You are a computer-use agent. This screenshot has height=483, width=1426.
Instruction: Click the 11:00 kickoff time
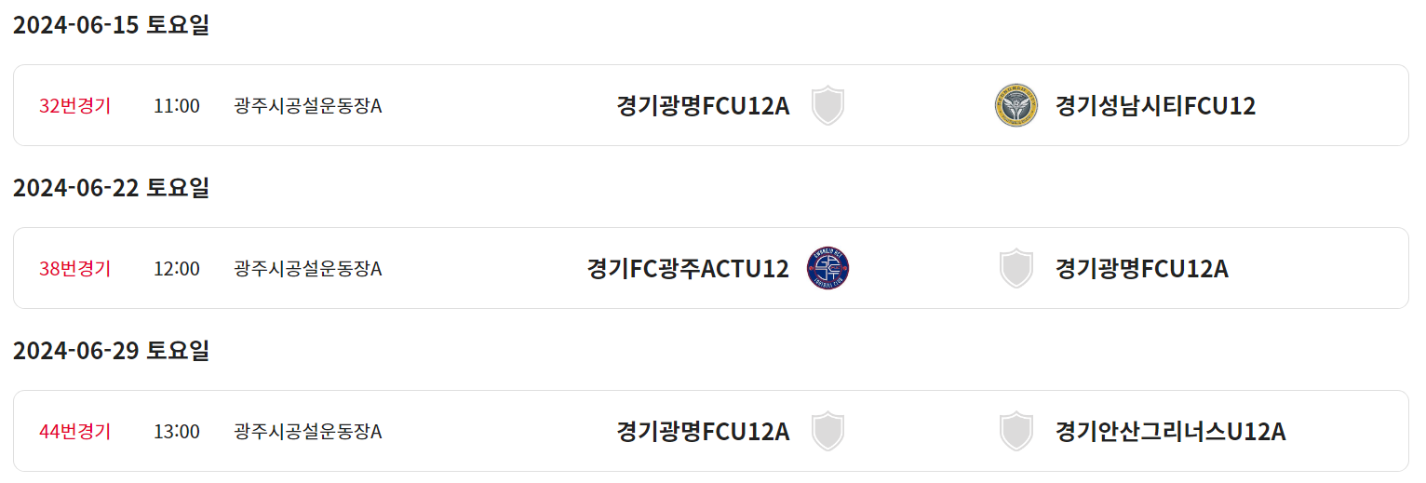(x=177, y=106)
